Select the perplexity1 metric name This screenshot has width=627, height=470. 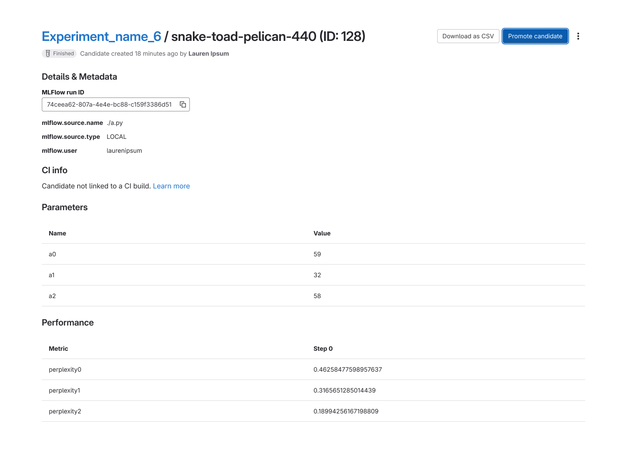pos(64,390)
